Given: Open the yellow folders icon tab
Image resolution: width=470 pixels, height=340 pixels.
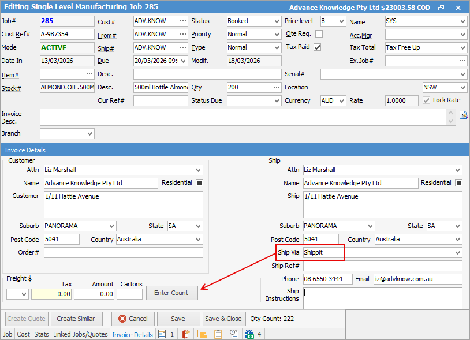Looking at the screenshot, I should click(x=202, y=334).
